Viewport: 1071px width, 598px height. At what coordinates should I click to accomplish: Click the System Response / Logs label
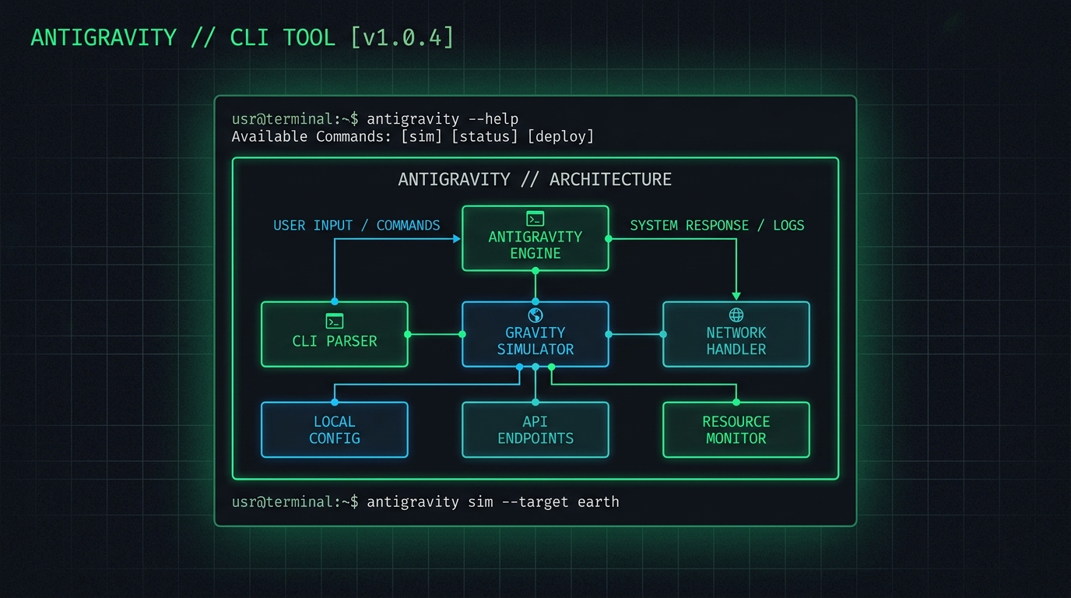717,225
